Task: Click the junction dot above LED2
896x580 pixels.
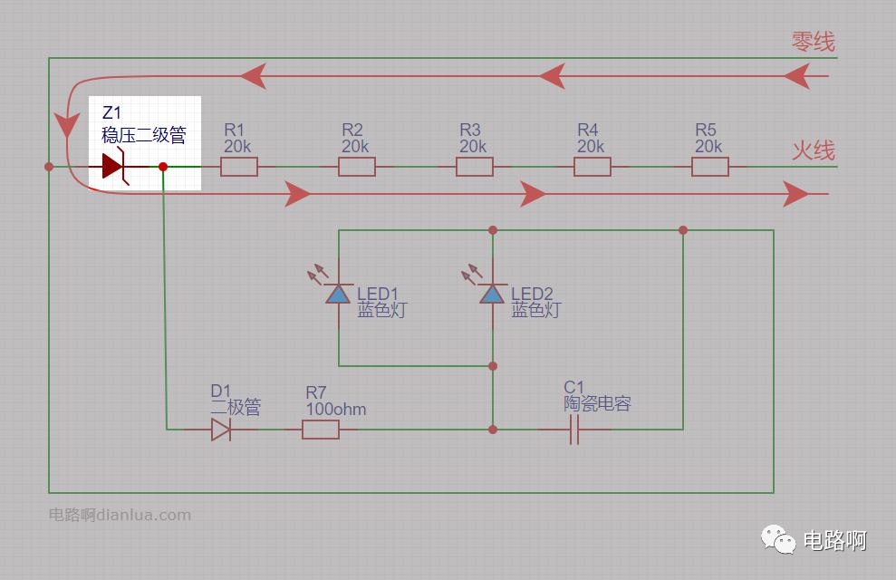Action: (493, 230)
